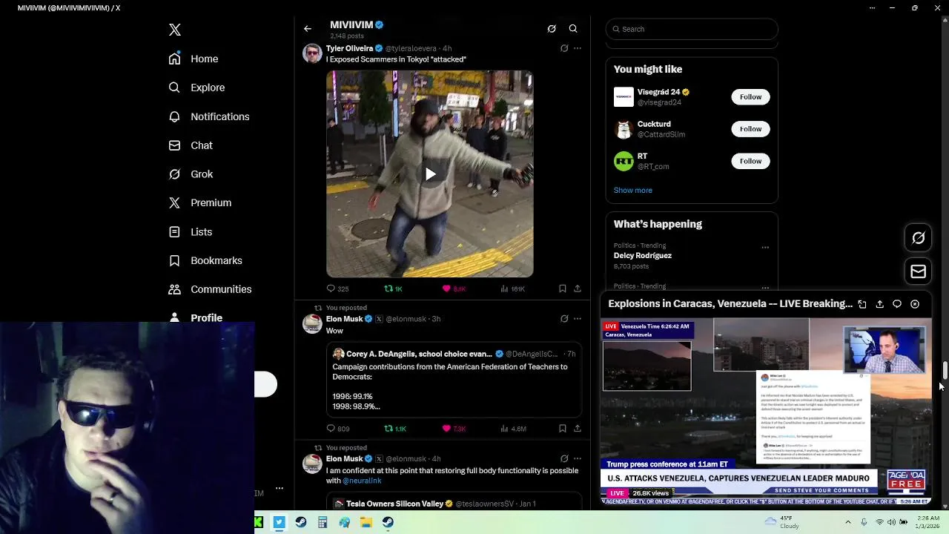The image size is (949, 534).
Task: Open File Explorer folder in taskbar
Action: tap(366, 522)
